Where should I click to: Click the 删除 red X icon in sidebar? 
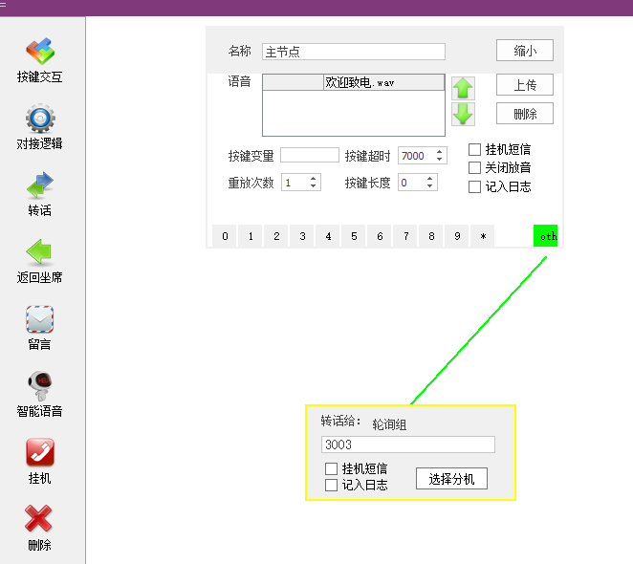(38, 518)
